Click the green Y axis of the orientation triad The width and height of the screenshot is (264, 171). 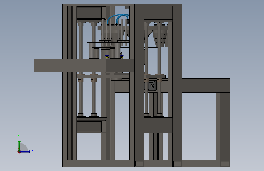click(19, 146)
